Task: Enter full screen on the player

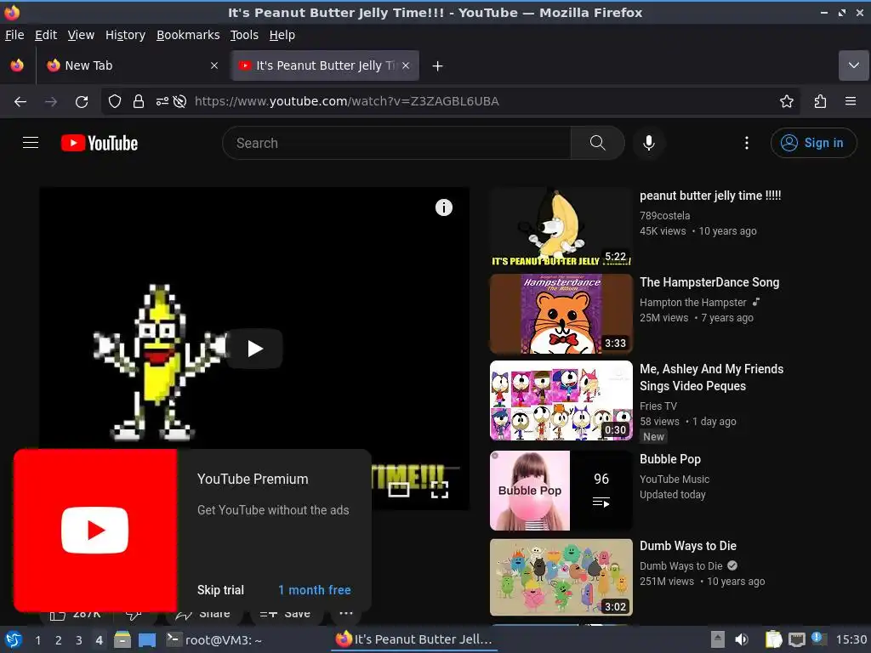Action: point(440,490)
